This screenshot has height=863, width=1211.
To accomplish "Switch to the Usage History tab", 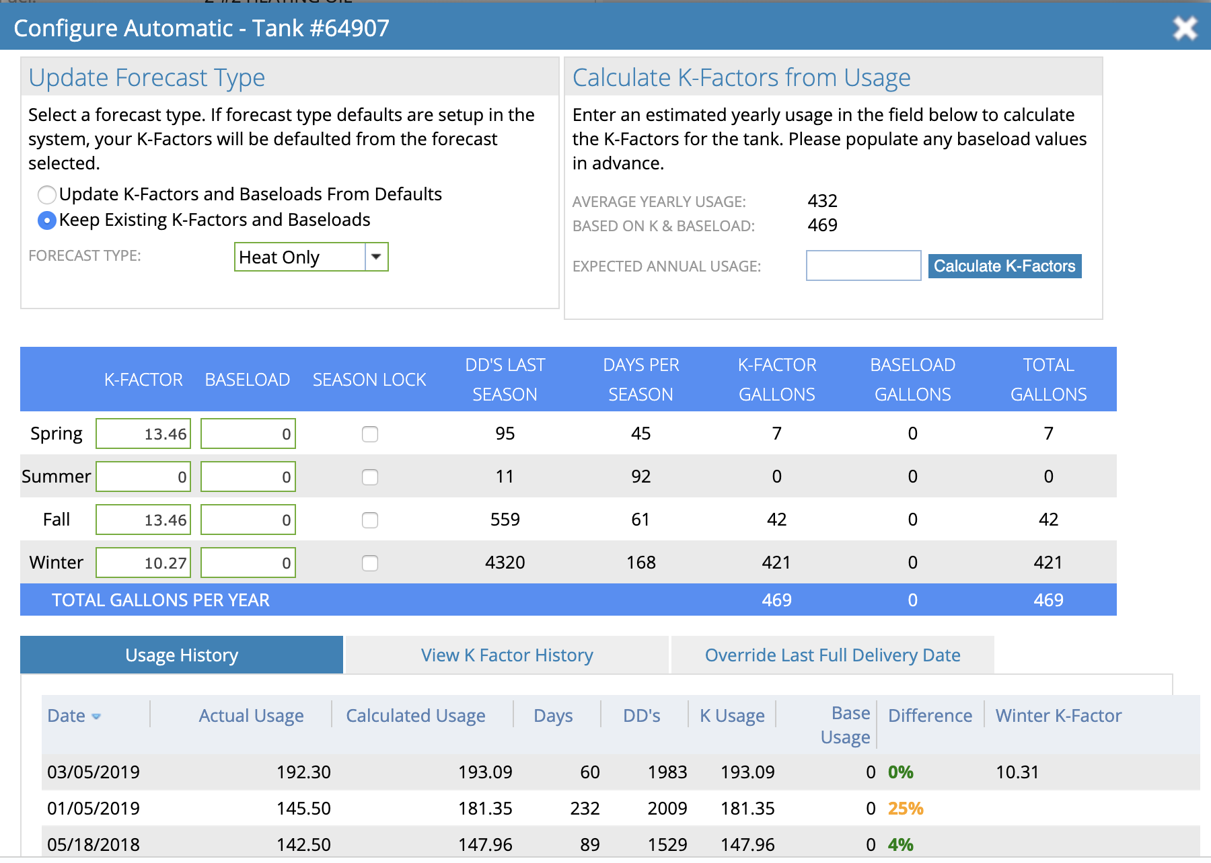I will [x=182, y=655].
